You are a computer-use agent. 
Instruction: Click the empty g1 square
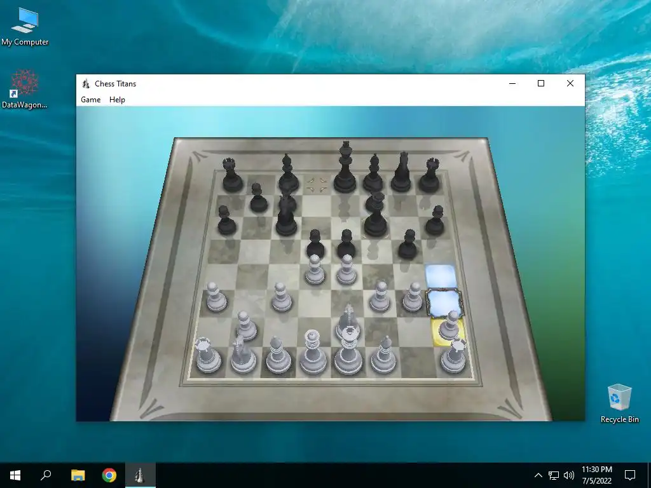click(x=418, y=362)
